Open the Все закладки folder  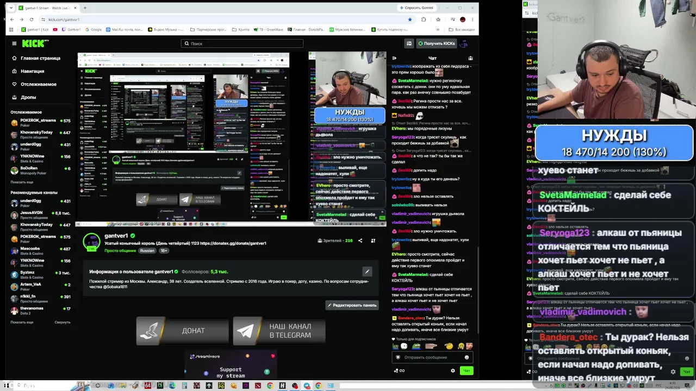462,29
